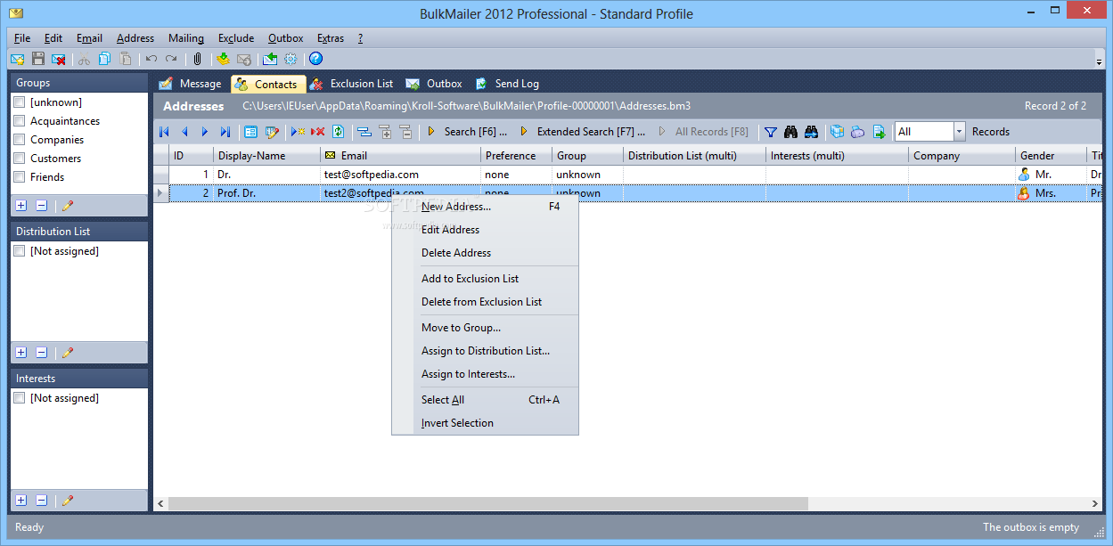Screen dimensions: 1113x546
Task: Sort by the Display-Name column header
Action: (x=266, y=156)
